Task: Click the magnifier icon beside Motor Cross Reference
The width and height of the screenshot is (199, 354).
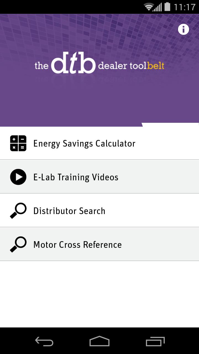Action: point(18,244)
